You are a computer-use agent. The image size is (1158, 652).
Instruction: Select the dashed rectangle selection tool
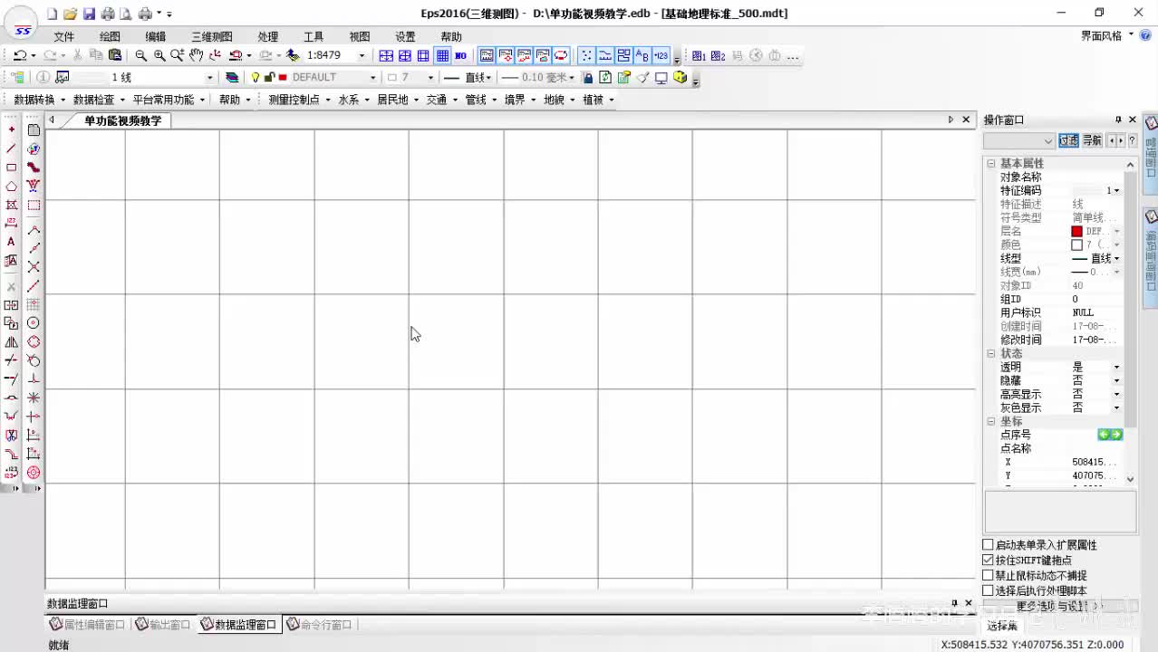pos(34,206)
